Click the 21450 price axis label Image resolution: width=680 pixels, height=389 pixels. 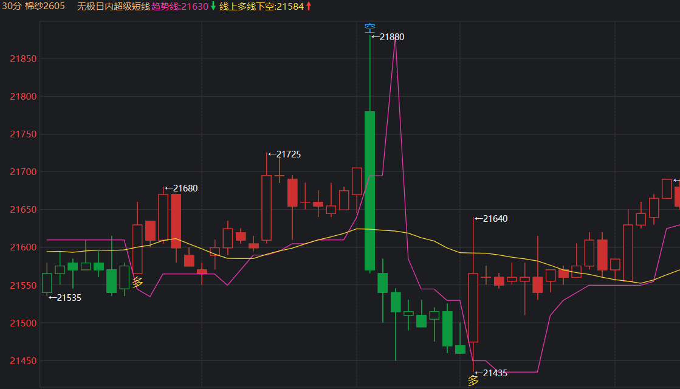pos(24,361)
